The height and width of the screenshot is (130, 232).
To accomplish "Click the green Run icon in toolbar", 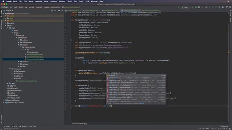I will [x=192, y=7].
